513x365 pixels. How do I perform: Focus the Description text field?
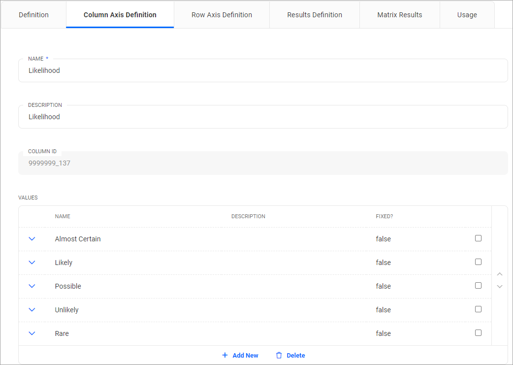(263, 117)
